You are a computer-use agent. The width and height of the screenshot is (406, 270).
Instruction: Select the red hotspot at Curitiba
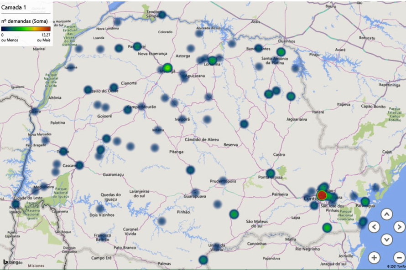pyautogui.click(x=322, y=195)
